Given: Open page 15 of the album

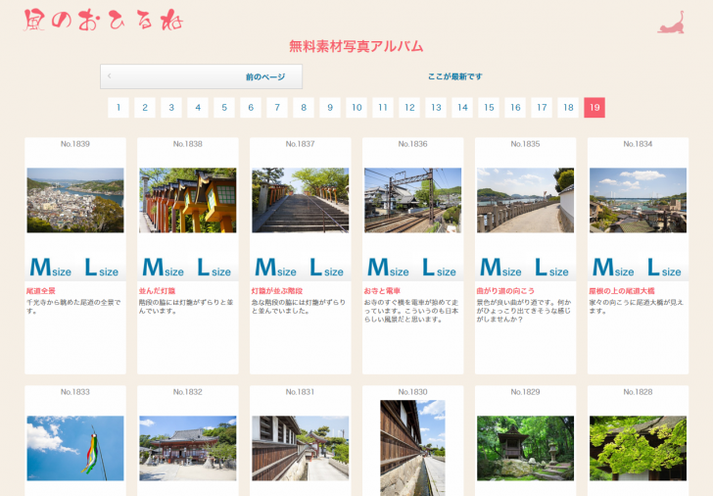Looking at the screenshot, I should [489, 108].
